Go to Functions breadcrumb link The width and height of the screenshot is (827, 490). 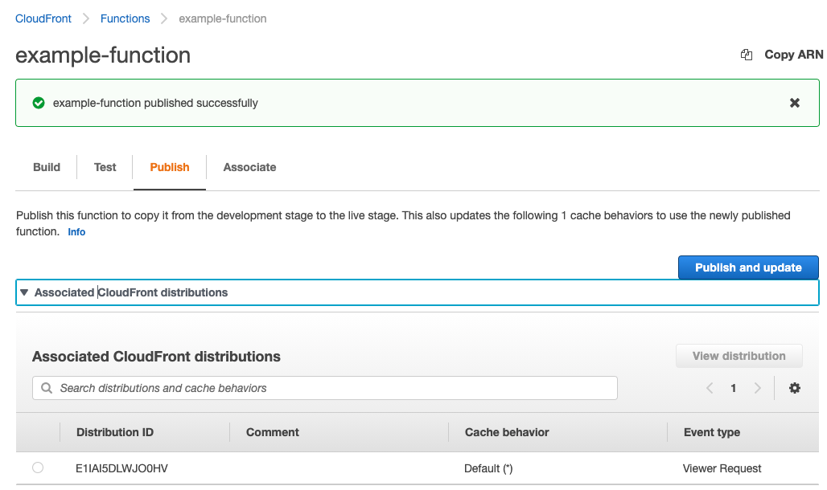(125, 18)
